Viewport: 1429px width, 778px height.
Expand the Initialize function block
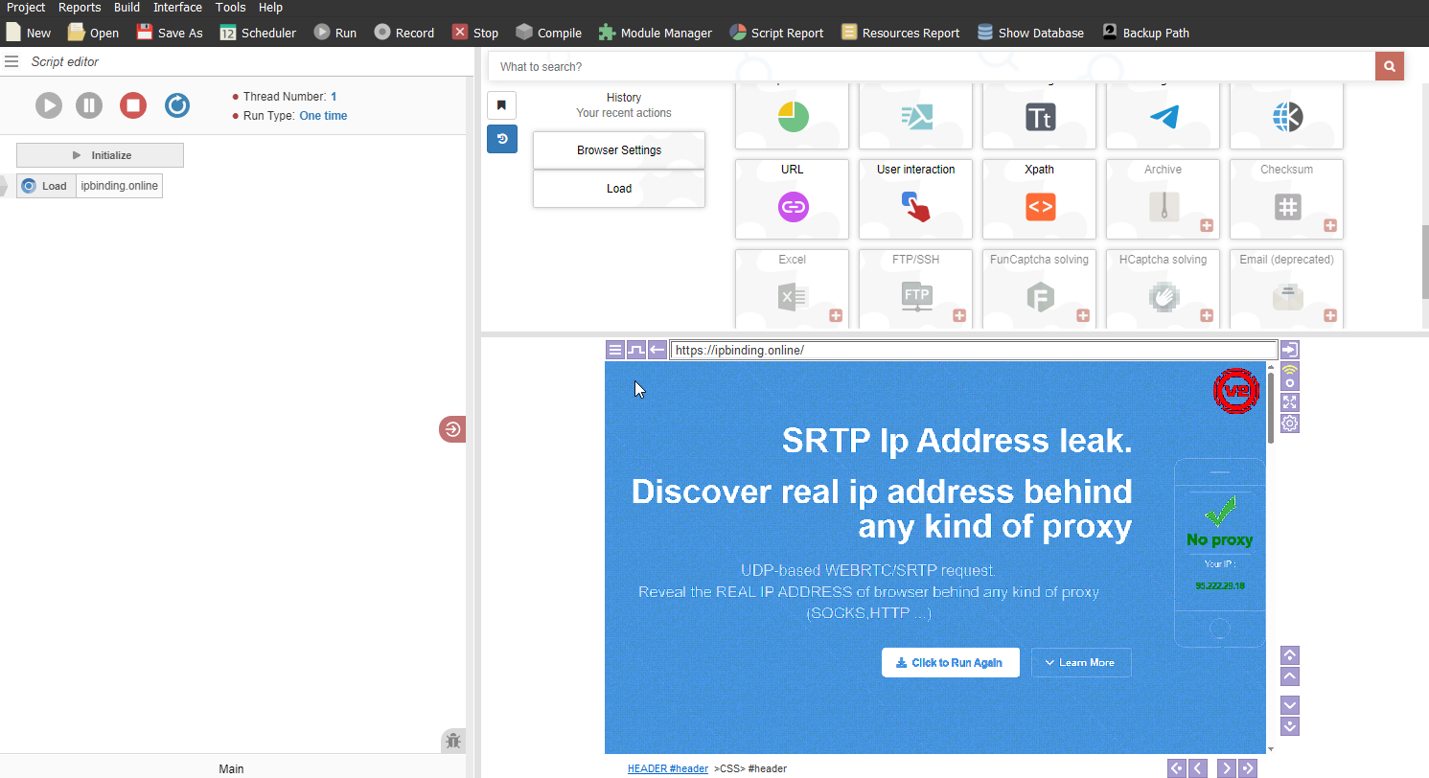(x=100, y=155)
